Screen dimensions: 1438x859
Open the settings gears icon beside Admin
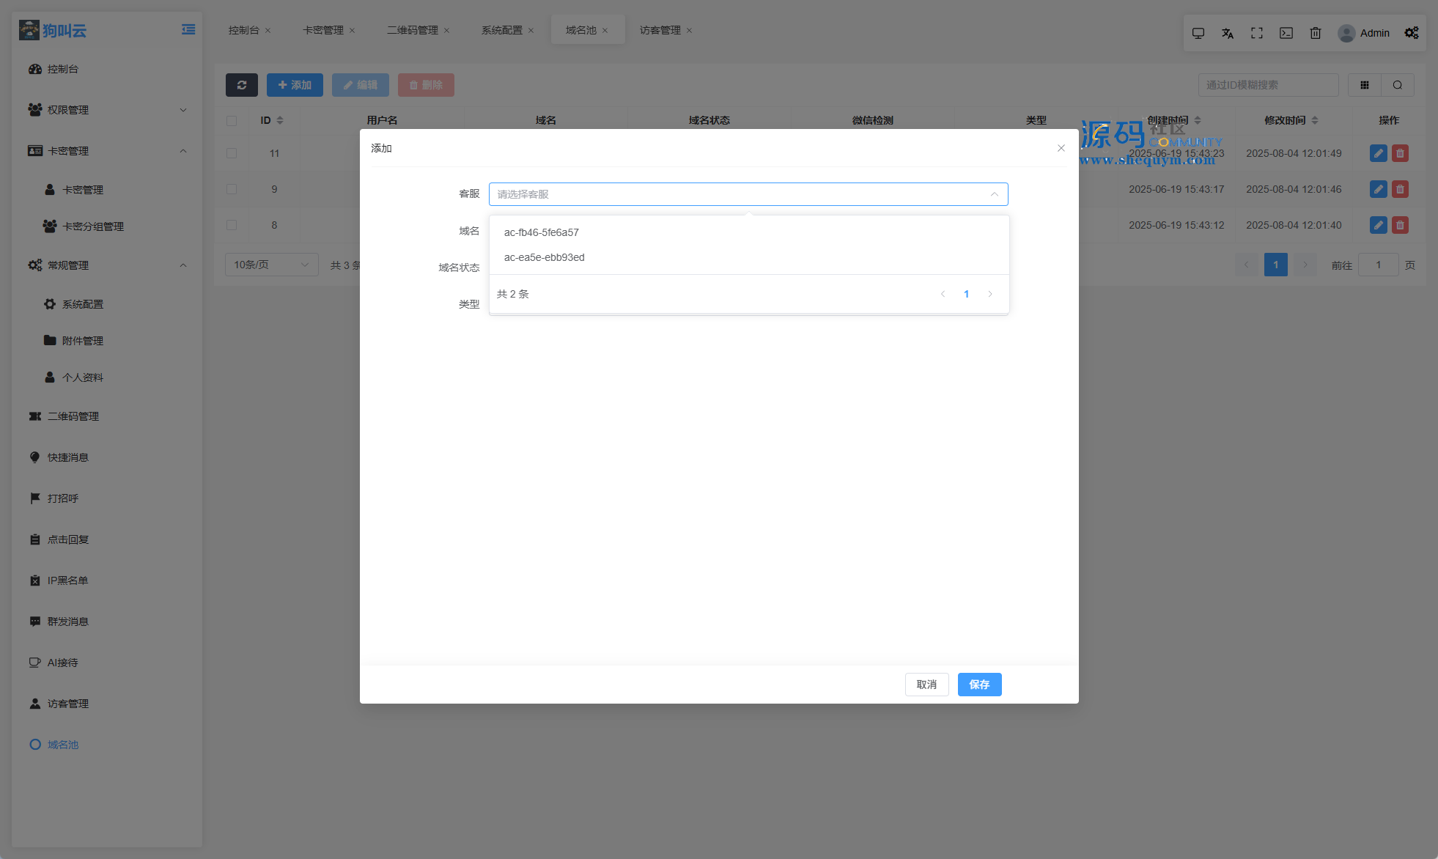tap(1412, 33)
